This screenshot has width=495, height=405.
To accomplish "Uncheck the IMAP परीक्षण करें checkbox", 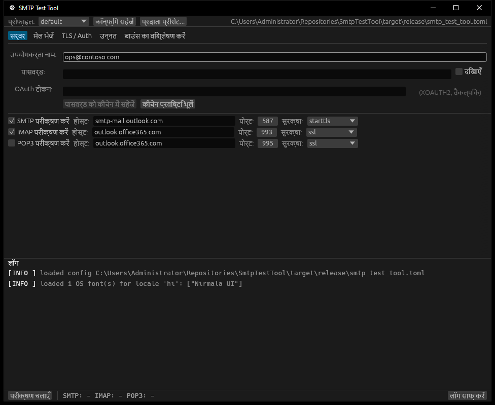I will pos(12,132).
